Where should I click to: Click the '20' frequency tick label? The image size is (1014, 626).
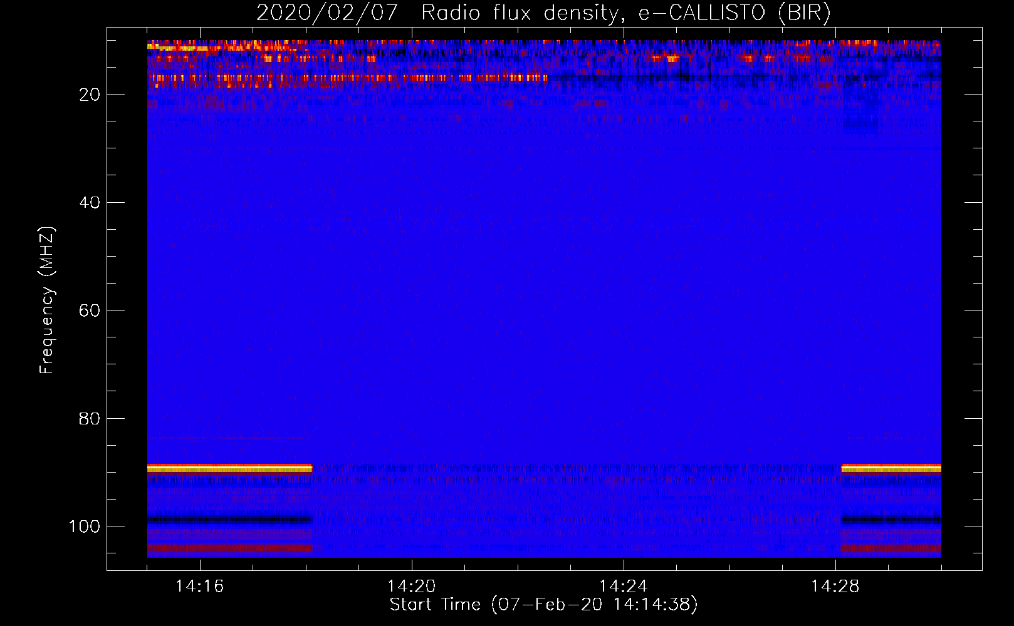tap(90, 95)
